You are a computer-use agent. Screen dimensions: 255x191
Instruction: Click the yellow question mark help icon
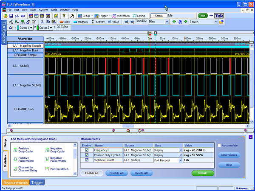(64, 16)
